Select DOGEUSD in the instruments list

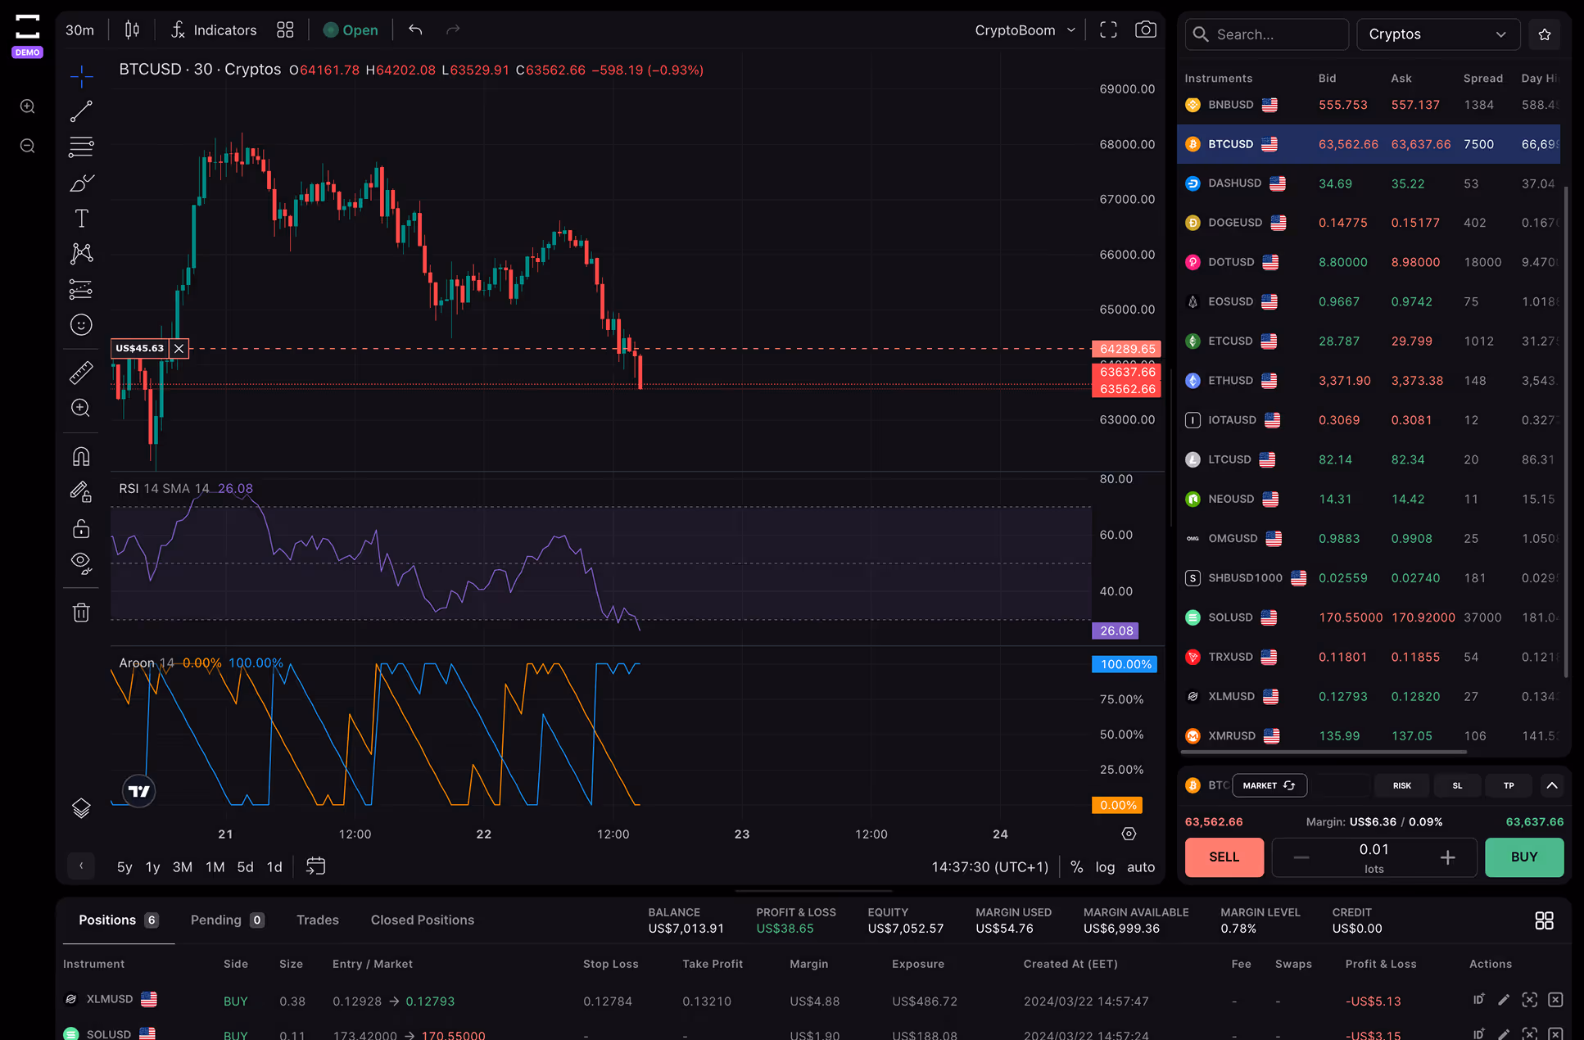1368,223
